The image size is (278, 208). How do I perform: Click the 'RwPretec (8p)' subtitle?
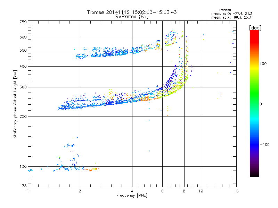pyautogui.click(x=132, y=17)
